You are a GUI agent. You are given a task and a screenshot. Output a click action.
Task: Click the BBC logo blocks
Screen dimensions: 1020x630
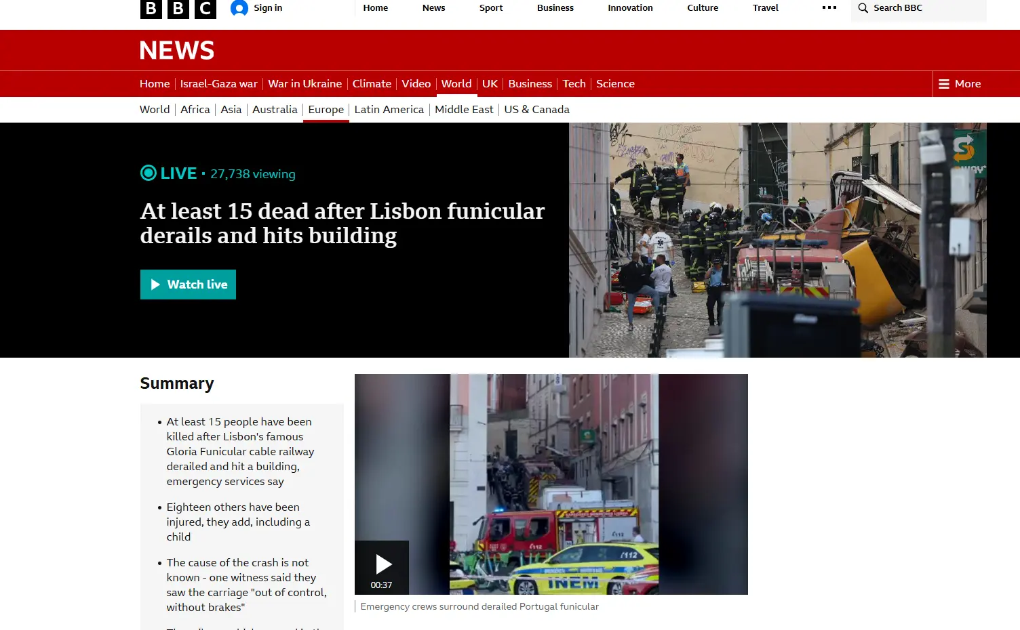coord(178,8)
